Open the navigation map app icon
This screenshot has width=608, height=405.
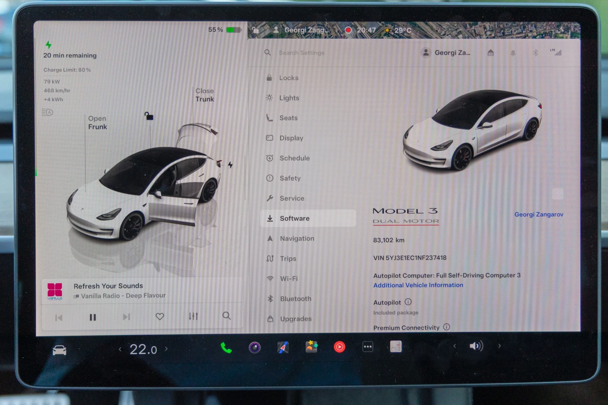283,347
